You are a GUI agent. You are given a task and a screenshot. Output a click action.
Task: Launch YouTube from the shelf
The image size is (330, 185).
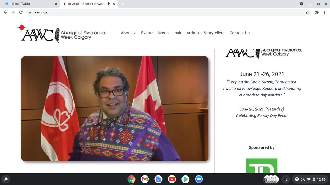click(172, 179)
